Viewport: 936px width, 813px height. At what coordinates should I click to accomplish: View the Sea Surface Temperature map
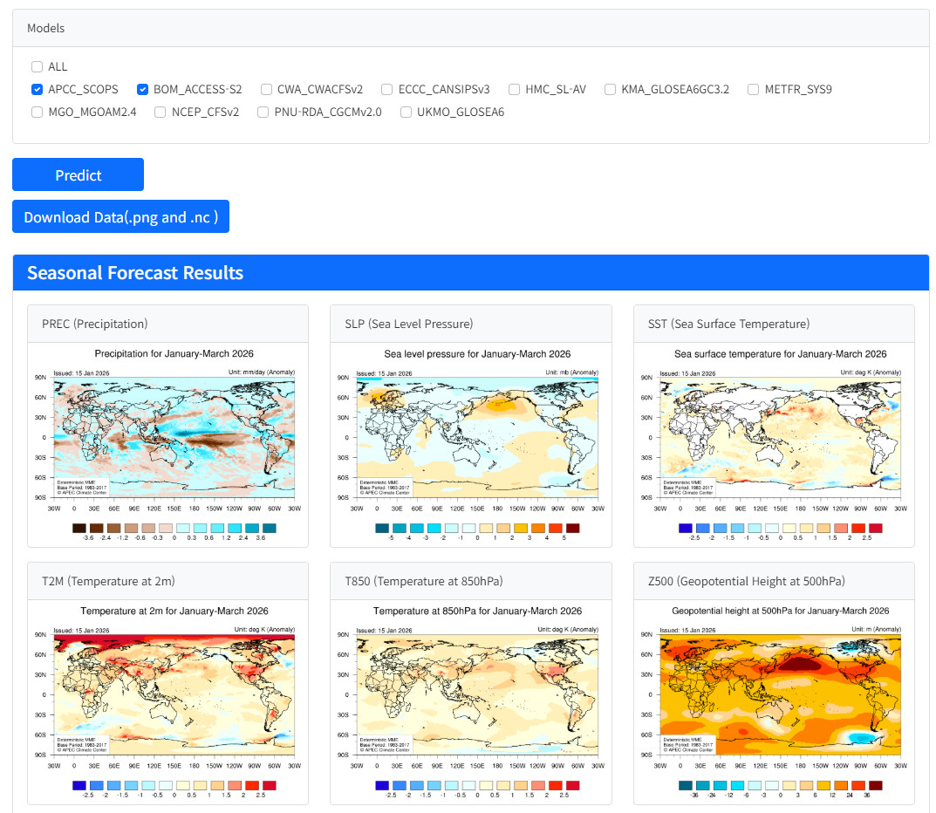point(774,441)
